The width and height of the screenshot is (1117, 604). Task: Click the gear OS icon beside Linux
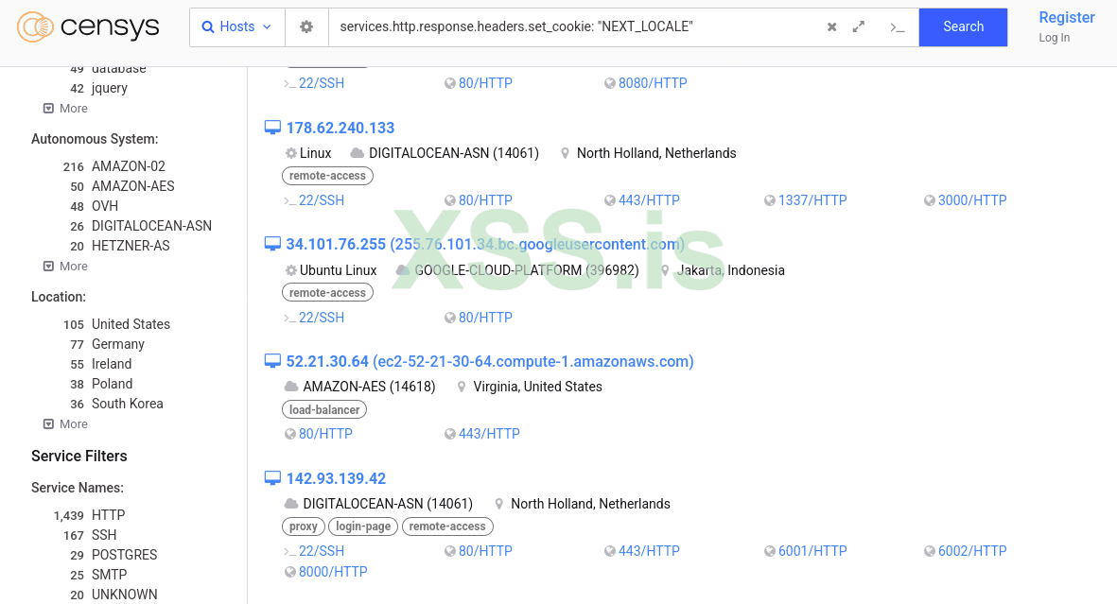point(290,153)
